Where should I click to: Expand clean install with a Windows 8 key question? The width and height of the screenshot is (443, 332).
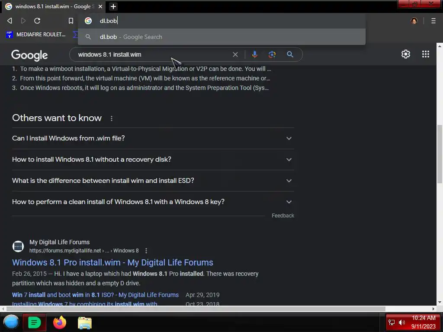[153, 202]
